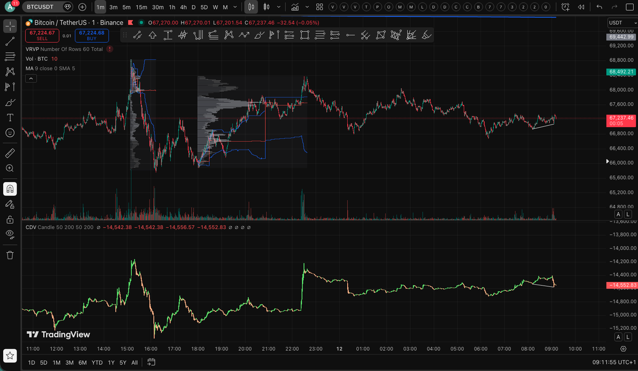
Task: Open the pattern tools in left sidebar
Action: (x=10, y=72)
